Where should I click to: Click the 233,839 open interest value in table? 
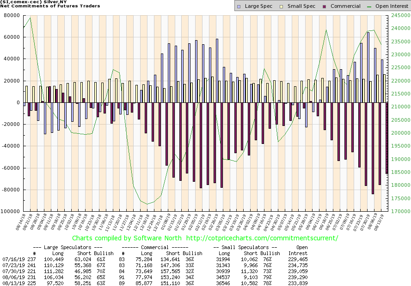(x=298, y=282)
